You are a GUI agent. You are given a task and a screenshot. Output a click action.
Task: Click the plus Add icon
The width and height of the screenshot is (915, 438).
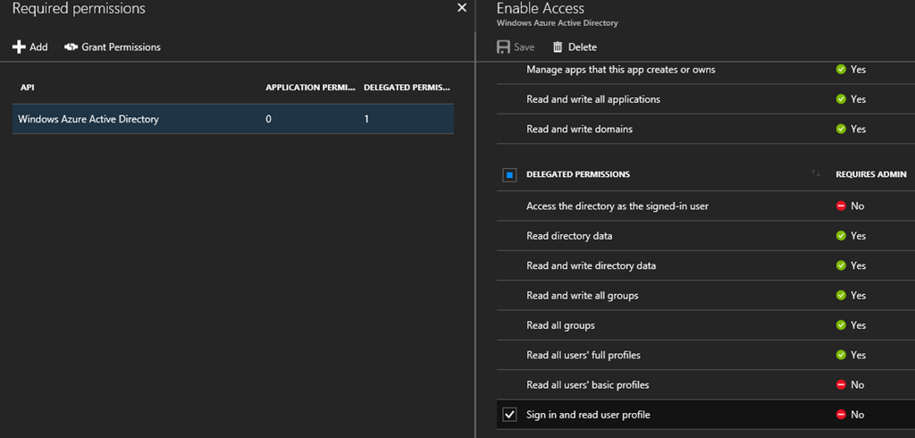(x=19, y=46)
